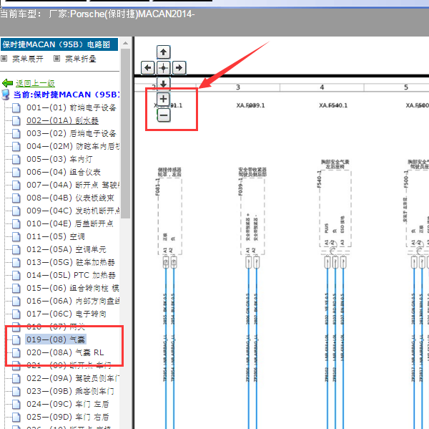Open 011—(05) 空调
Image resolution: width=429 pixels, height=429 pixels.
click(x=56, y=236)
